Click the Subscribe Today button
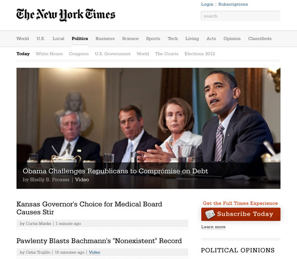 tap(241, 214)
